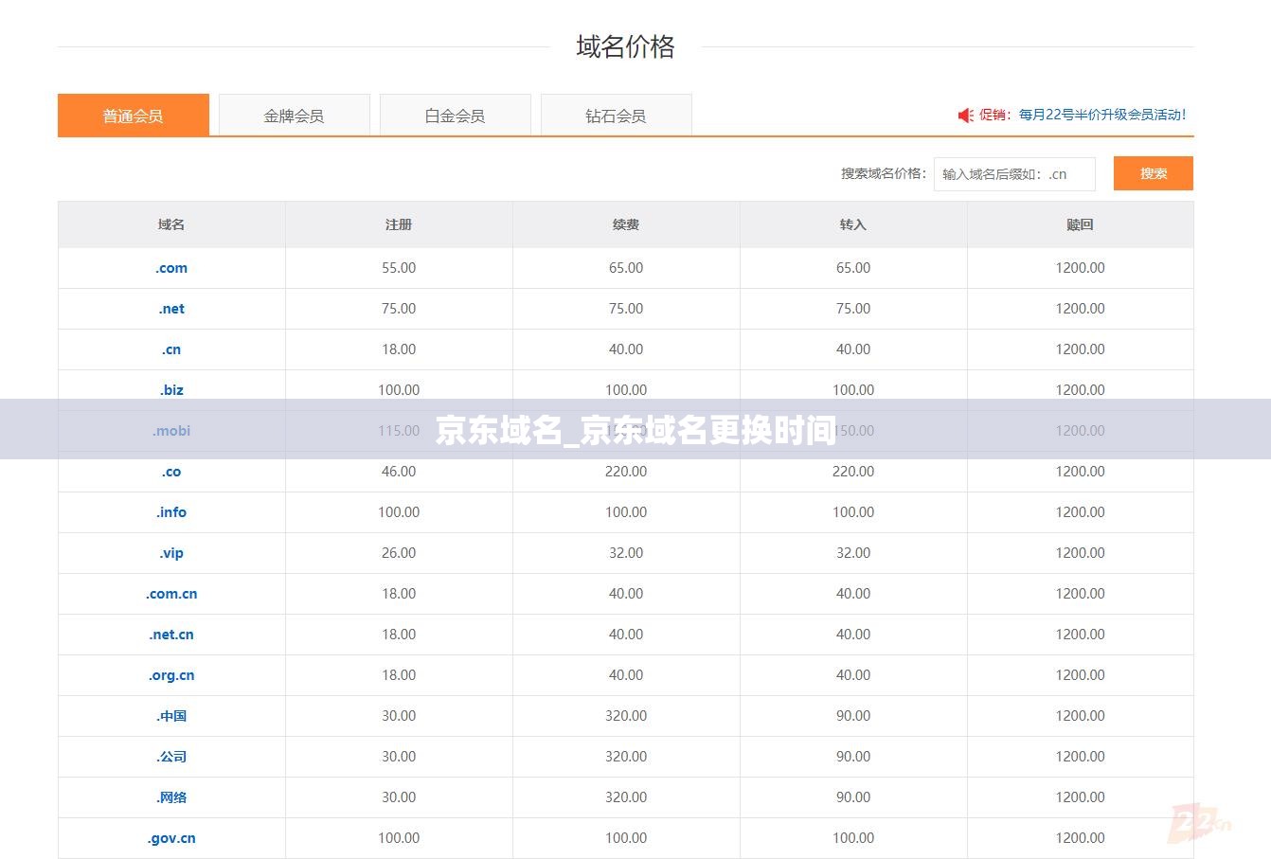Open the .网络 domain link
The height and width of the screenshot is (859, 1271).
coord(171,797)
